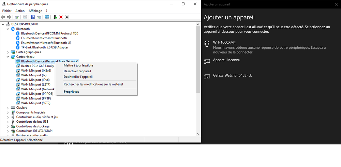The image size is (341, 167).
Task: Collapse the Bluetooth category
Action: (x=8, y=29)
